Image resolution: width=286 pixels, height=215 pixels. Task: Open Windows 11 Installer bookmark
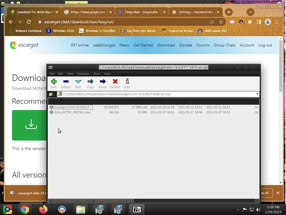pos(97,31)
